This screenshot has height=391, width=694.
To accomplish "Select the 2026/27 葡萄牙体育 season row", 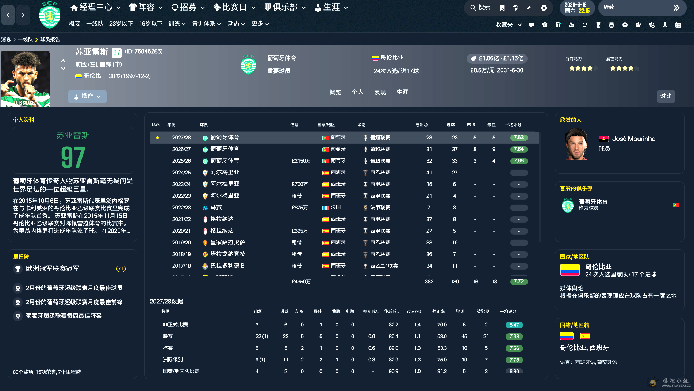I will (344, 149).
